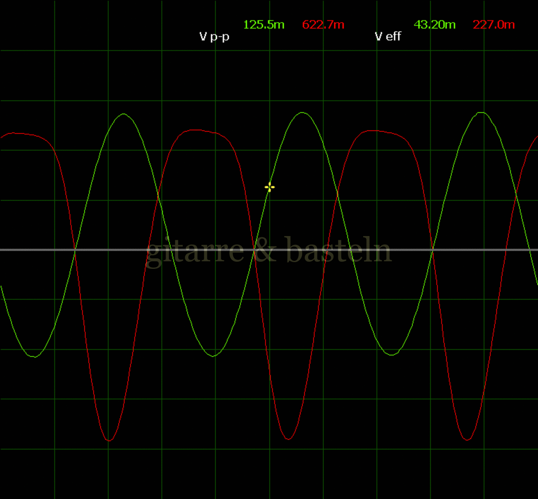
Task: Click the rightmost green waveform peak
Action: click(481, 113)
